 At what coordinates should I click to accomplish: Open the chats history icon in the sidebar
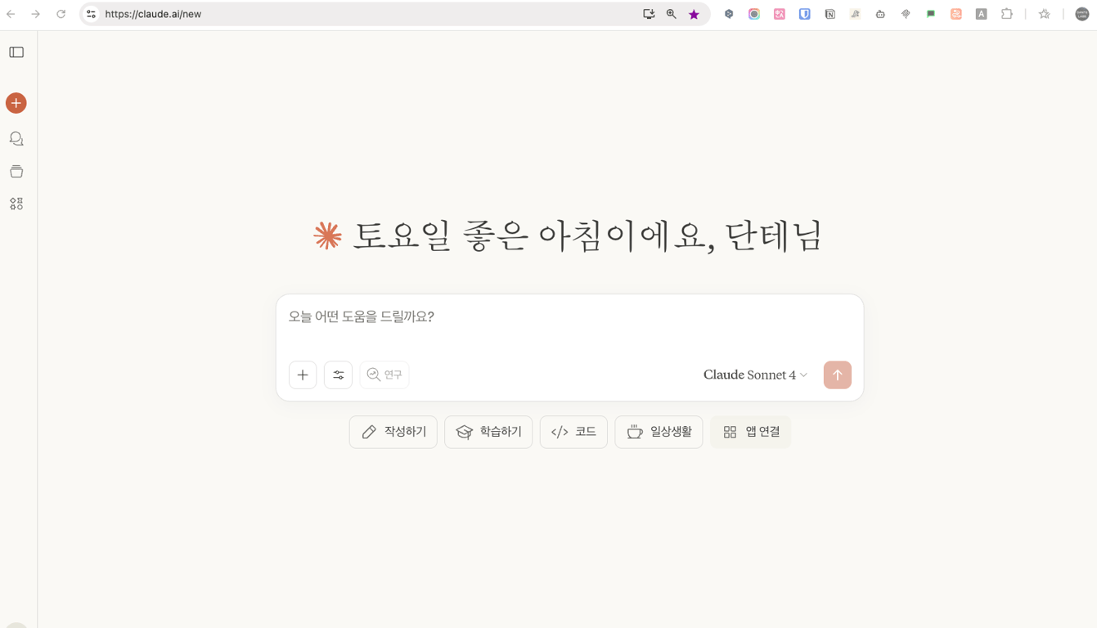tap(16, 139)
